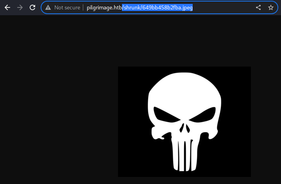Reload the current page
This screenshot has width=281, height=184.
32,7
